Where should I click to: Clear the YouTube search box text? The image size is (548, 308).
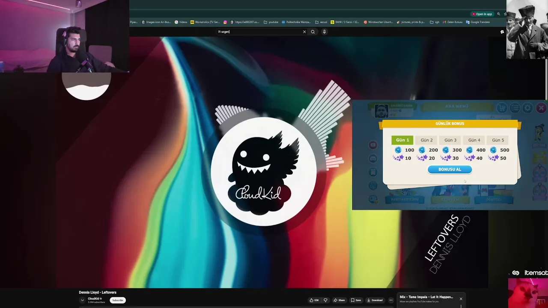(x=304, y=32)
